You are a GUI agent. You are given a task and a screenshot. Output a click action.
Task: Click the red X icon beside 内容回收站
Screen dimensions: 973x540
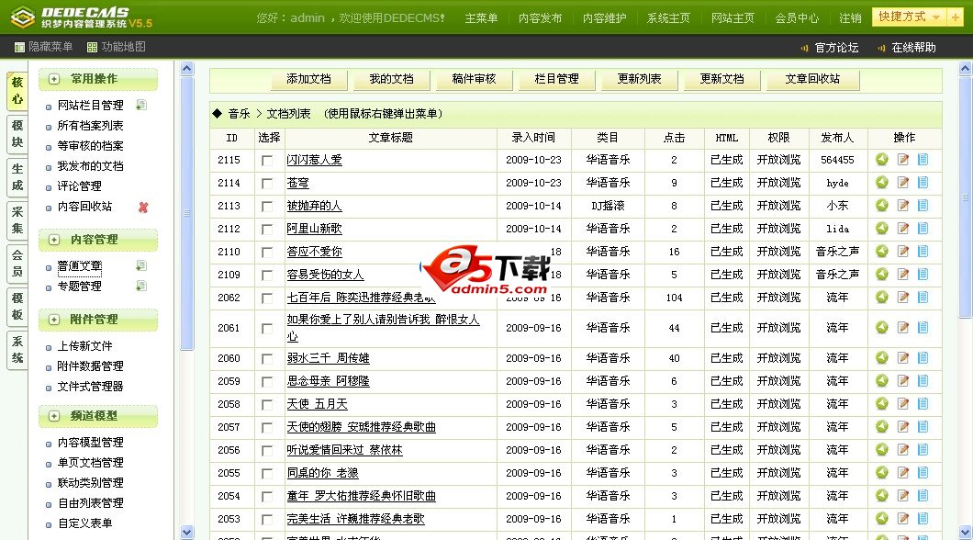coord(143,208)
